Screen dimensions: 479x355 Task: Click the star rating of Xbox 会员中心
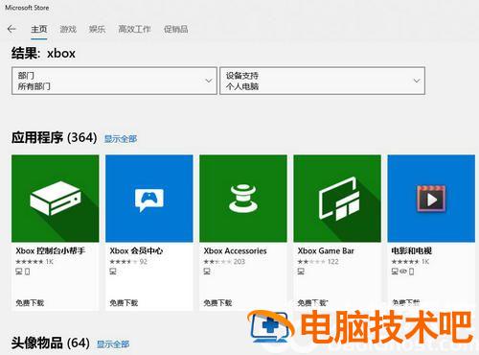[124, 262]
